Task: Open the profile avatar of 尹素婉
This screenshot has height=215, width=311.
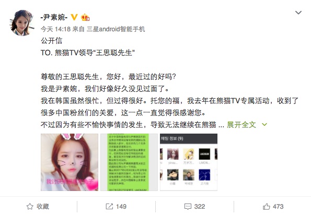Action: (22, 23)
